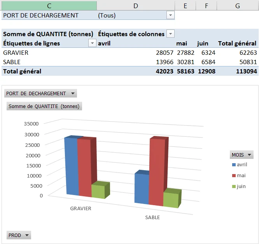Open the MOIS legend field button

tap(241, 155)
